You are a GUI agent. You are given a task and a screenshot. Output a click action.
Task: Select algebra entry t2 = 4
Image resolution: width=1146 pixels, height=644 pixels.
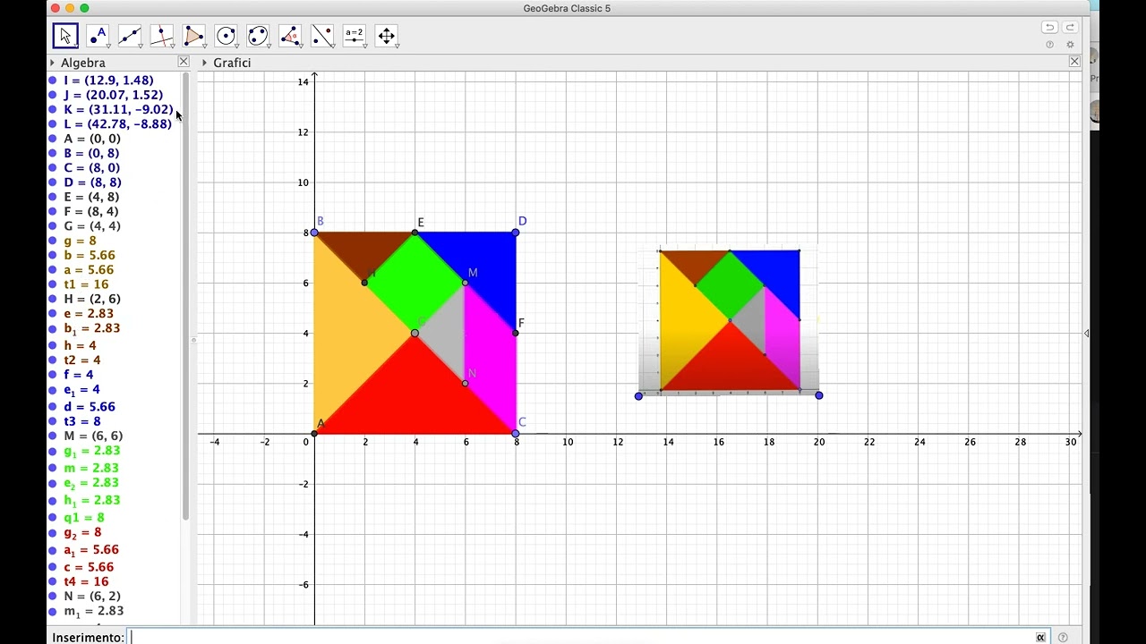click(x=81, y=360)
